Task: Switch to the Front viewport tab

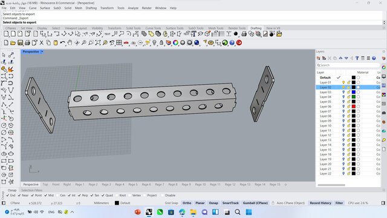Action: (x=56, y=184)
